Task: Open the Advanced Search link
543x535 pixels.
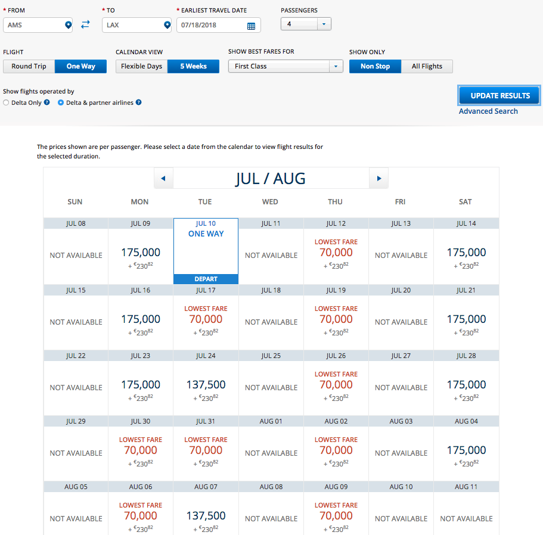Action: point(488,111)
